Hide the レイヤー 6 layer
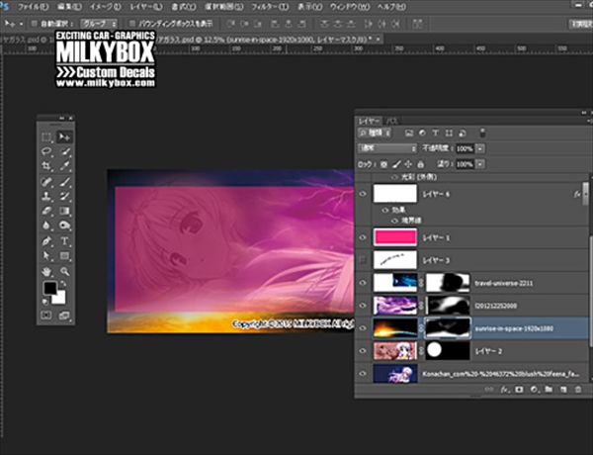This screenshot has width=593, height=455. click(363, 194)
